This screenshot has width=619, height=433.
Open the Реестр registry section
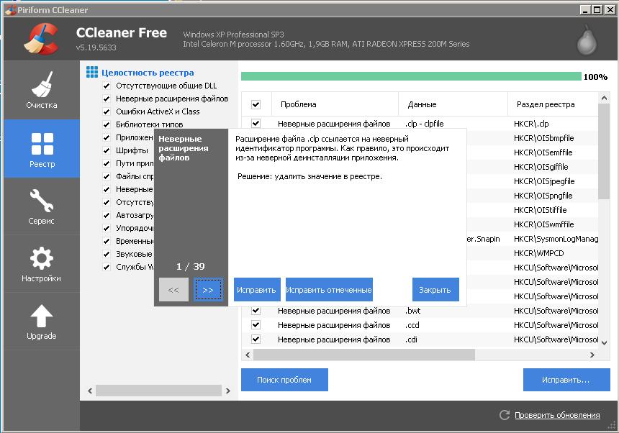click(x=42, y=149)
